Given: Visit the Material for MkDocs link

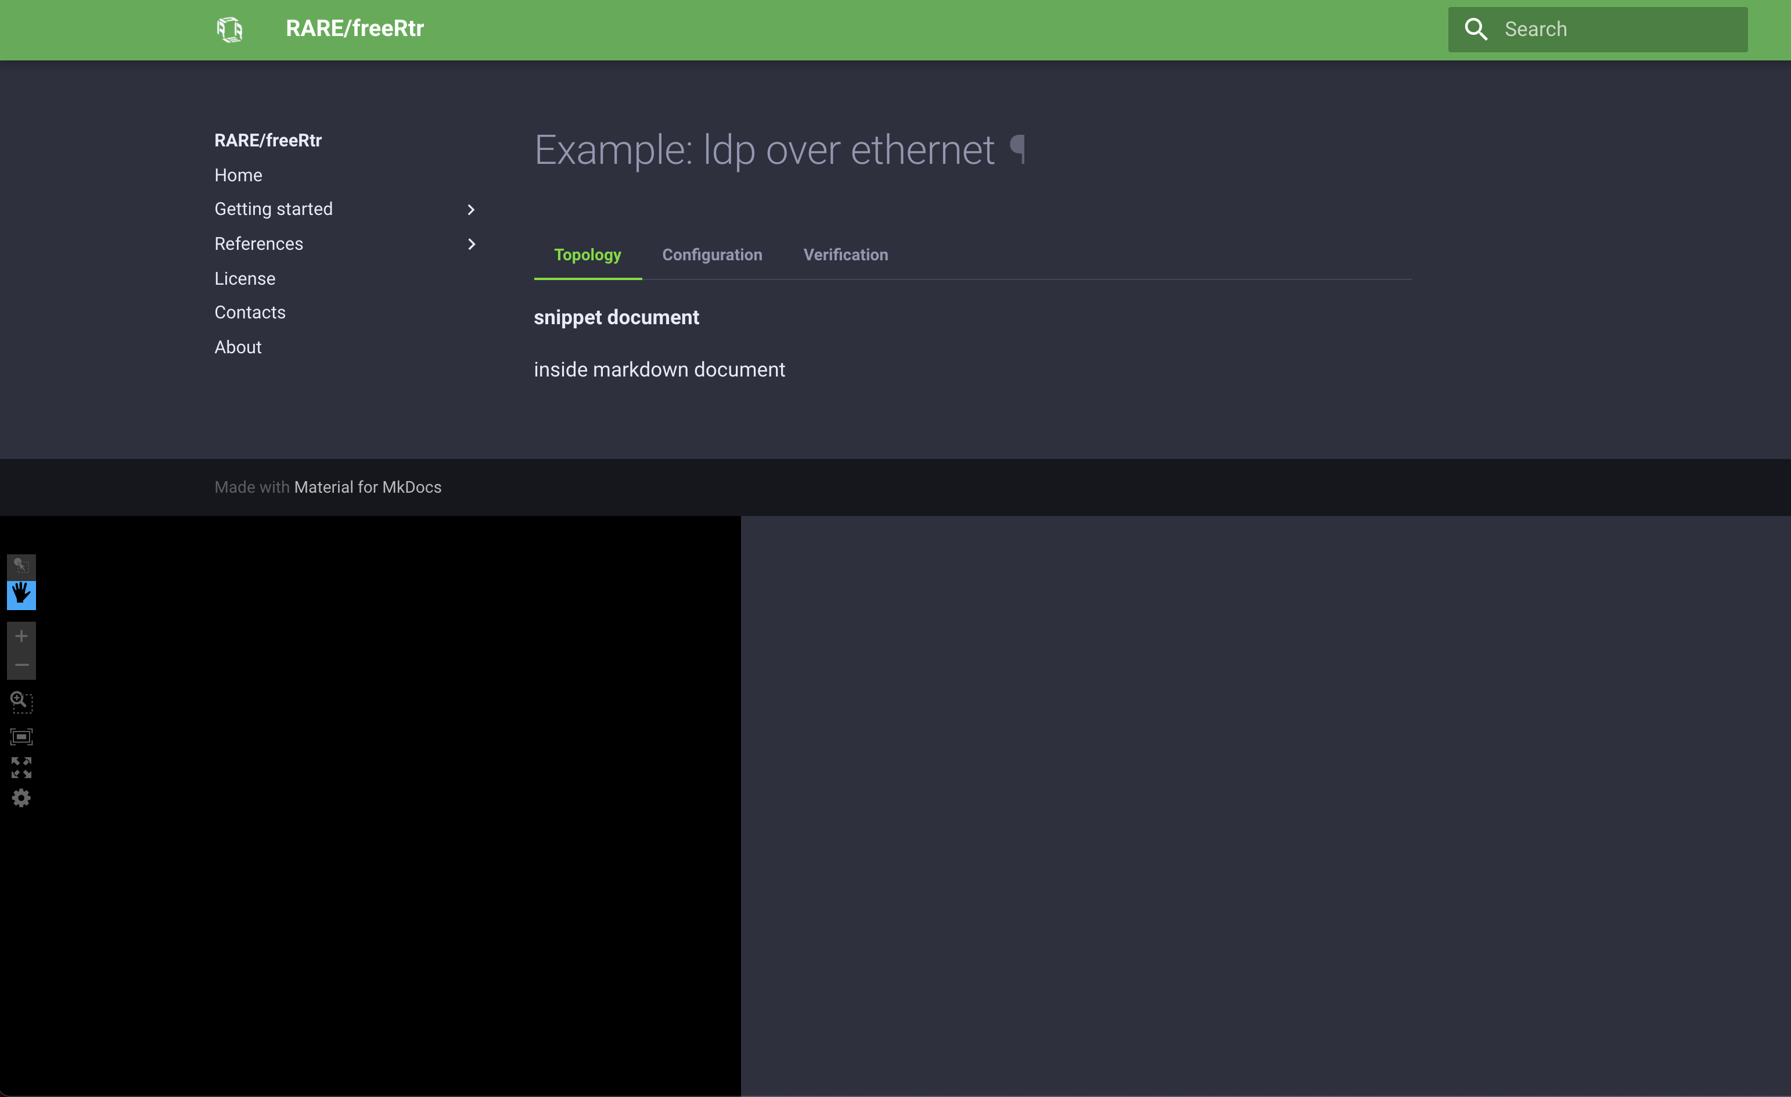Looking at the screenshot, I should tap(368, 487).
